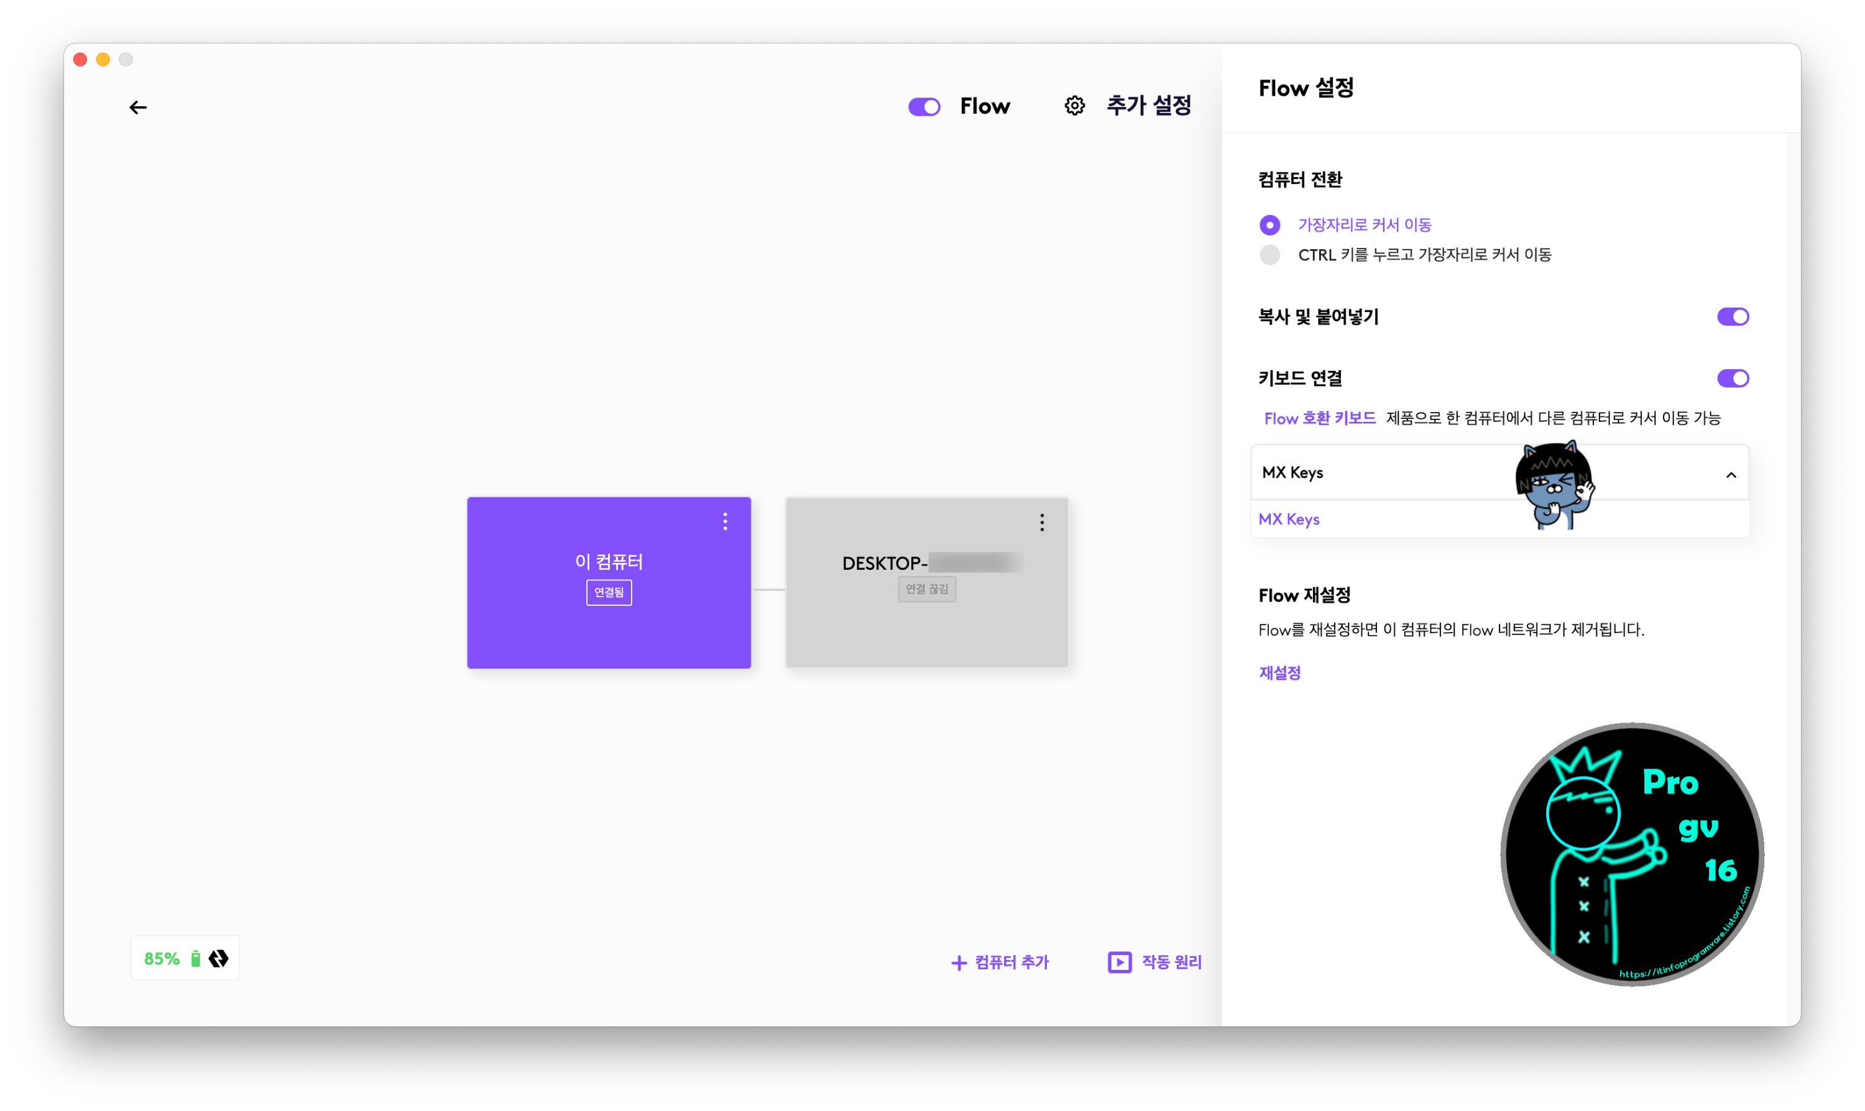
Task: Open the three-dot menu on 이 컴퓨터 card
Action: coord(724,521)
